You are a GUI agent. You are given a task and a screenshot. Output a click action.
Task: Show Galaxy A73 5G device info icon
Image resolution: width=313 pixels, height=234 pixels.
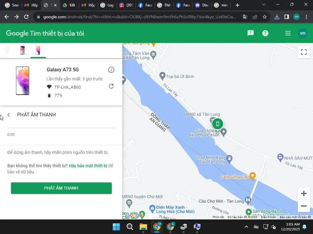click(111, 70)
